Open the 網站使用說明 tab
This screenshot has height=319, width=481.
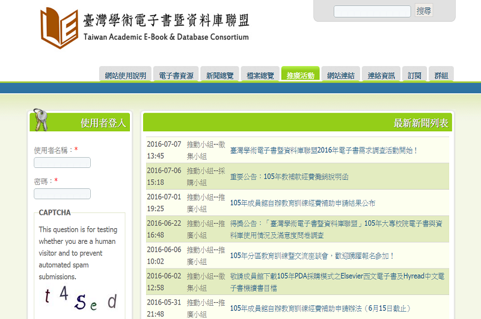125,75
